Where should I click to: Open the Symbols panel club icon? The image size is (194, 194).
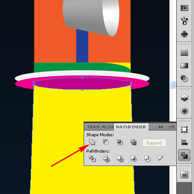[x=184, y=34]
